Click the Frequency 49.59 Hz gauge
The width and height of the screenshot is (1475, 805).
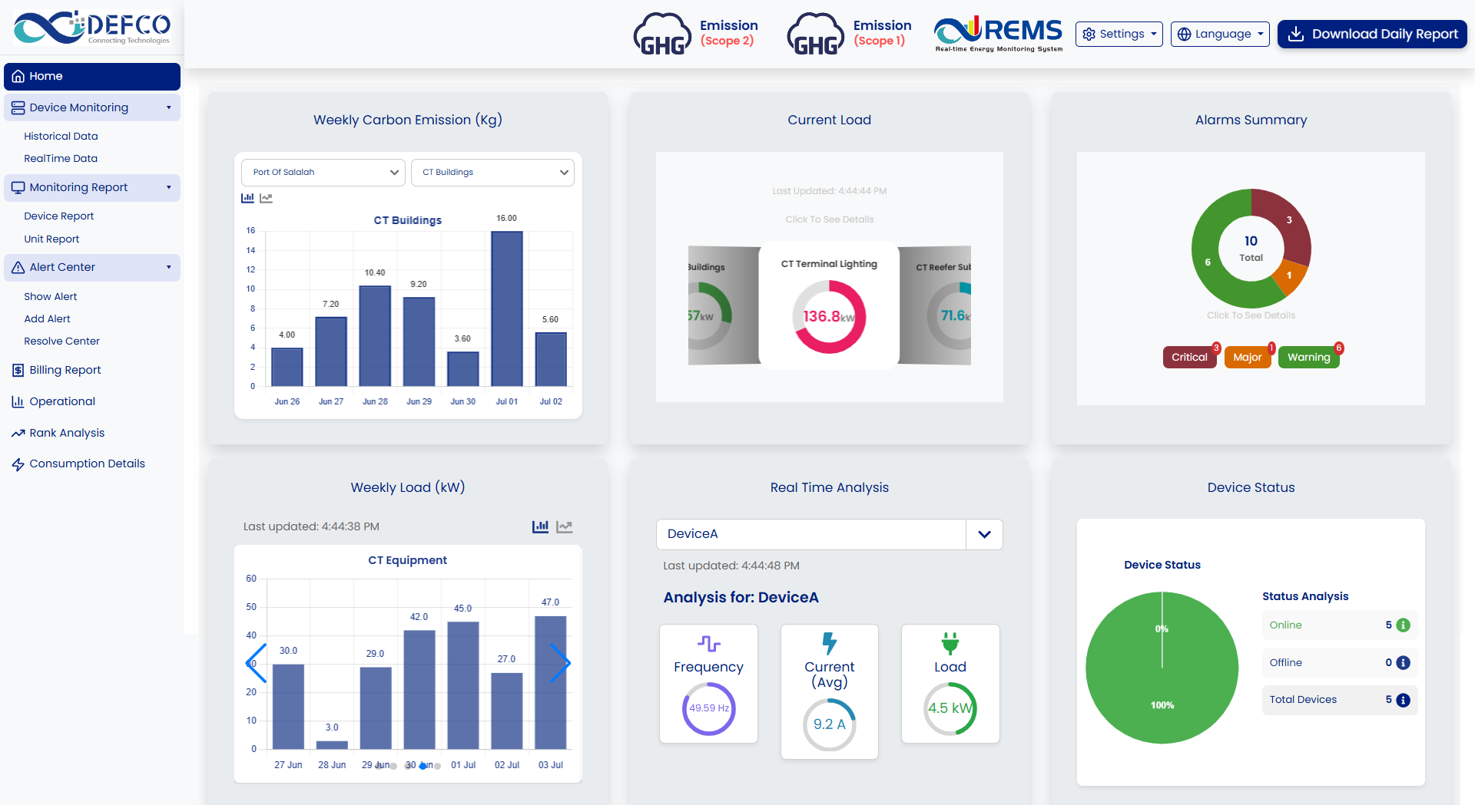708,709
